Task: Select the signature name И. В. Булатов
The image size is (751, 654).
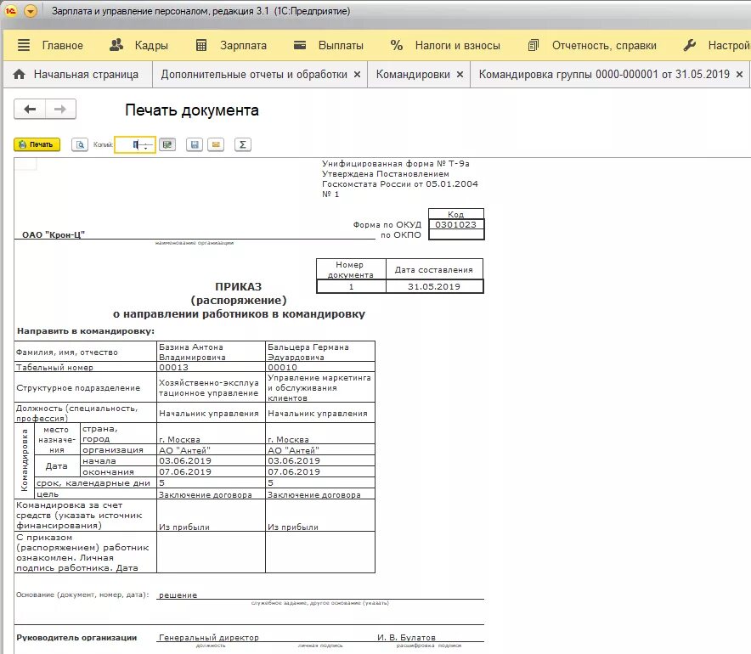Action: (x=406, y=638)
